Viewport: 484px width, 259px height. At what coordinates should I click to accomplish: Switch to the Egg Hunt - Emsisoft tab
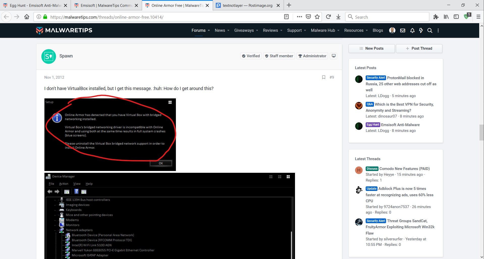[35, 5]
